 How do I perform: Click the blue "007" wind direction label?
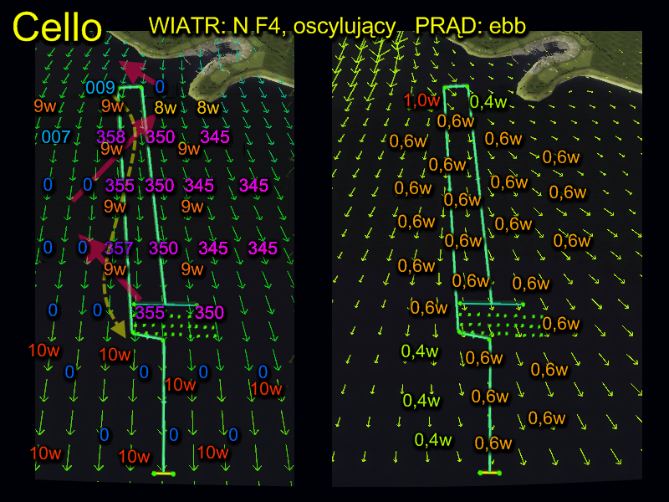56,136
